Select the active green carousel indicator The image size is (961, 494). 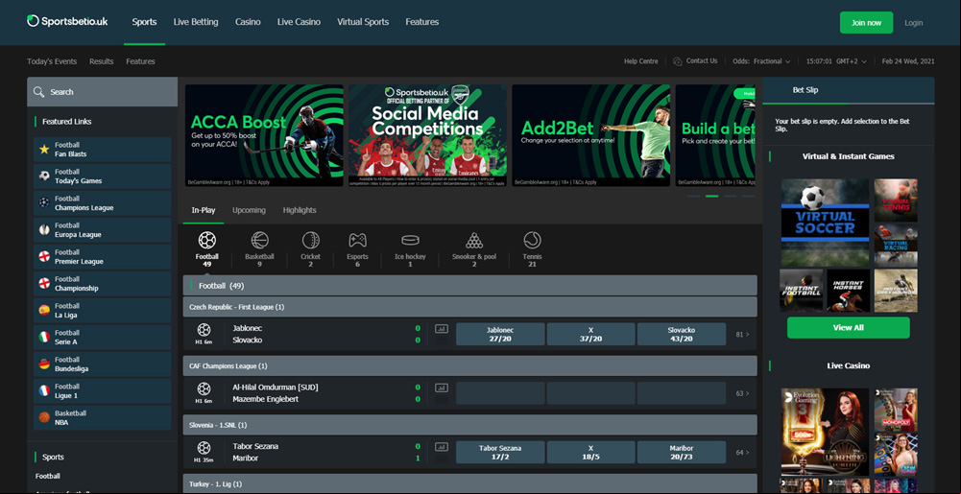(x=711, y=196)
